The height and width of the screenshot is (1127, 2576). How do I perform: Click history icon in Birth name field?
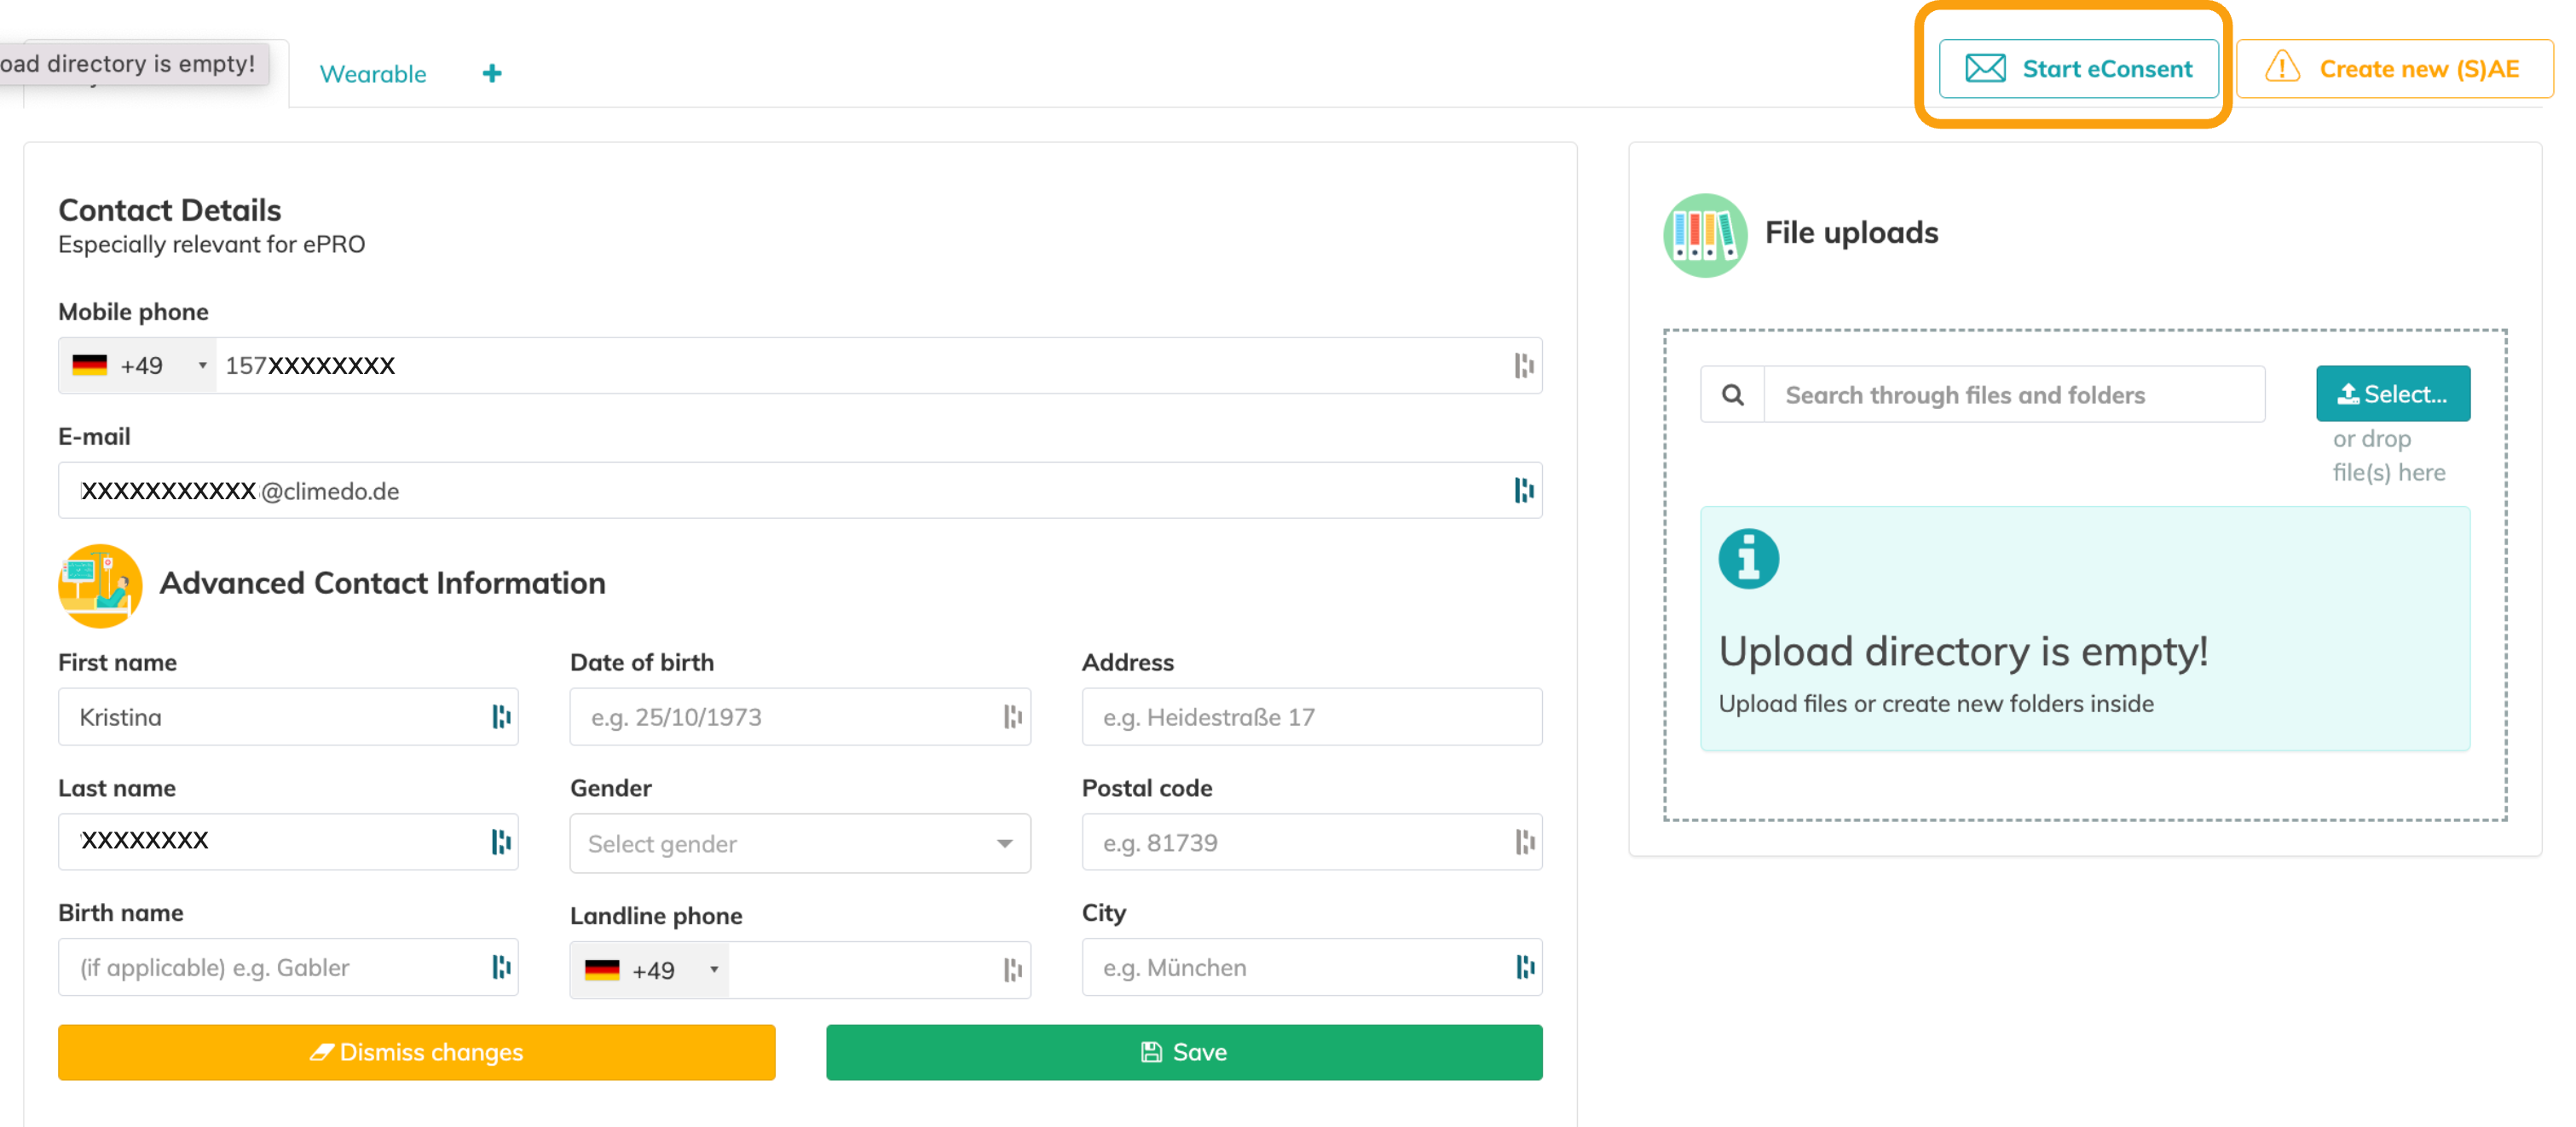coord(501,966)
